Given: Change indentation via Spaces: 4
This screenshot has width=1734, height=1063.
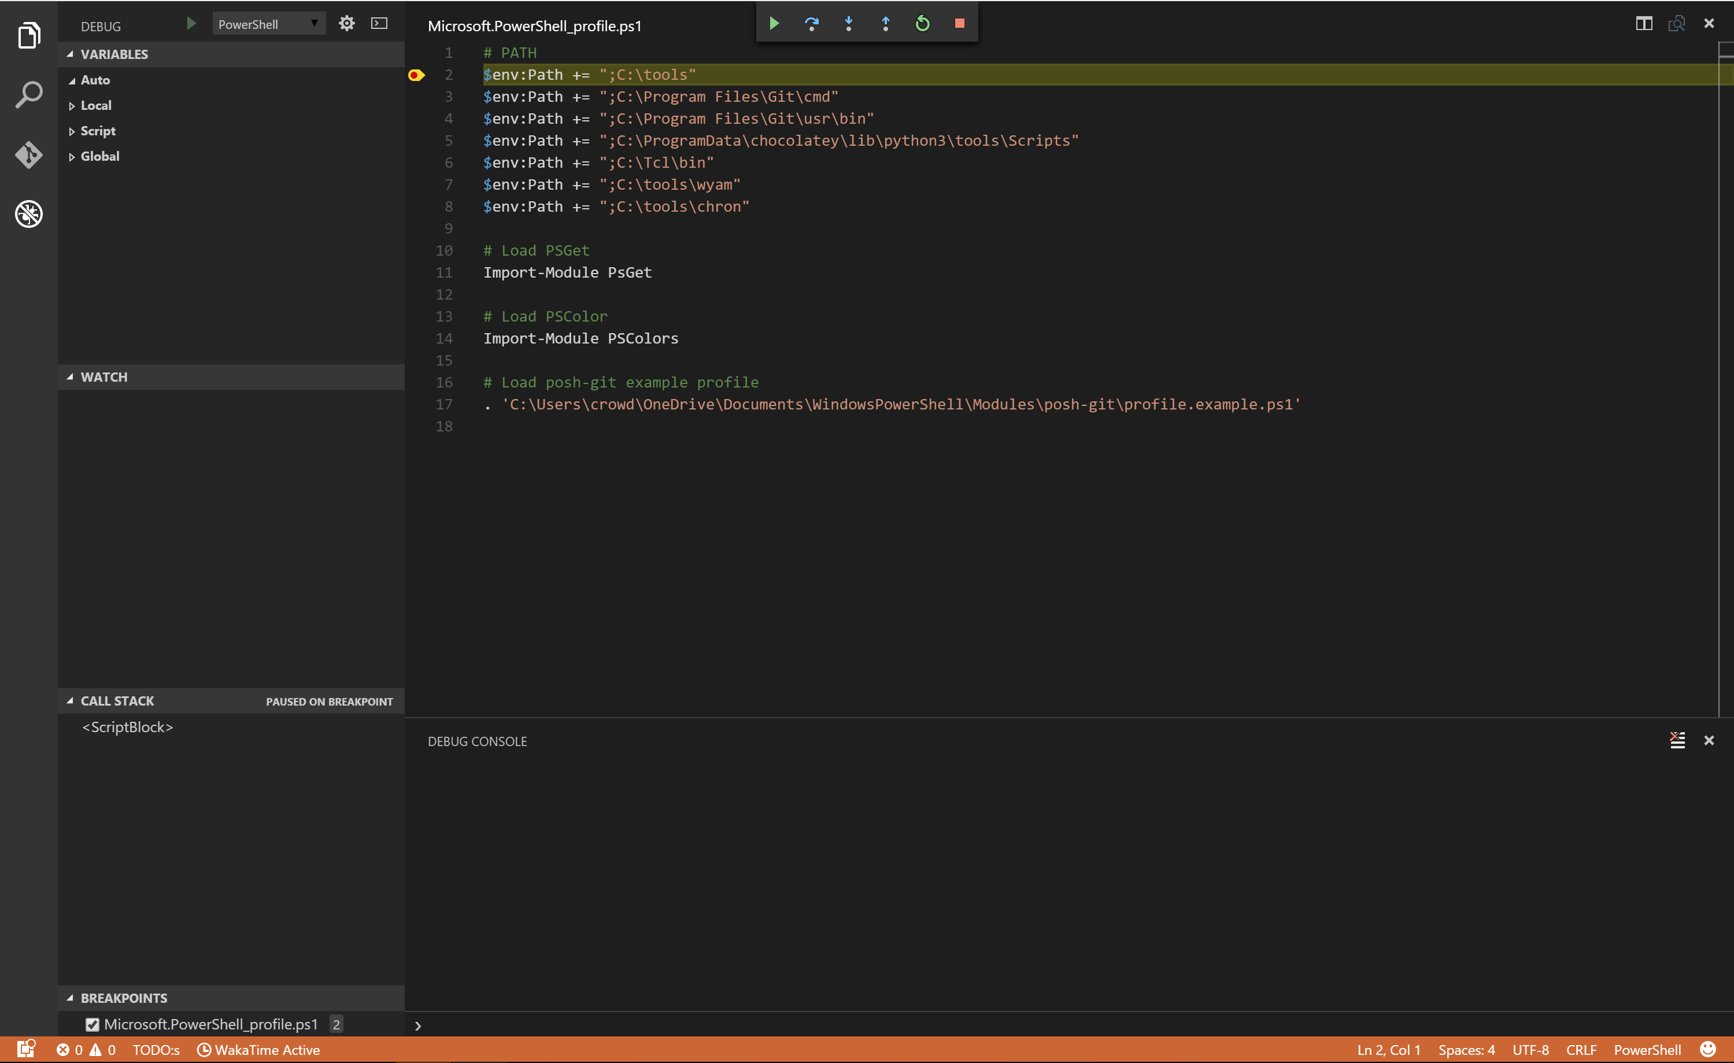Looking at the screenshot, I should click(x=1466, y=1050).
